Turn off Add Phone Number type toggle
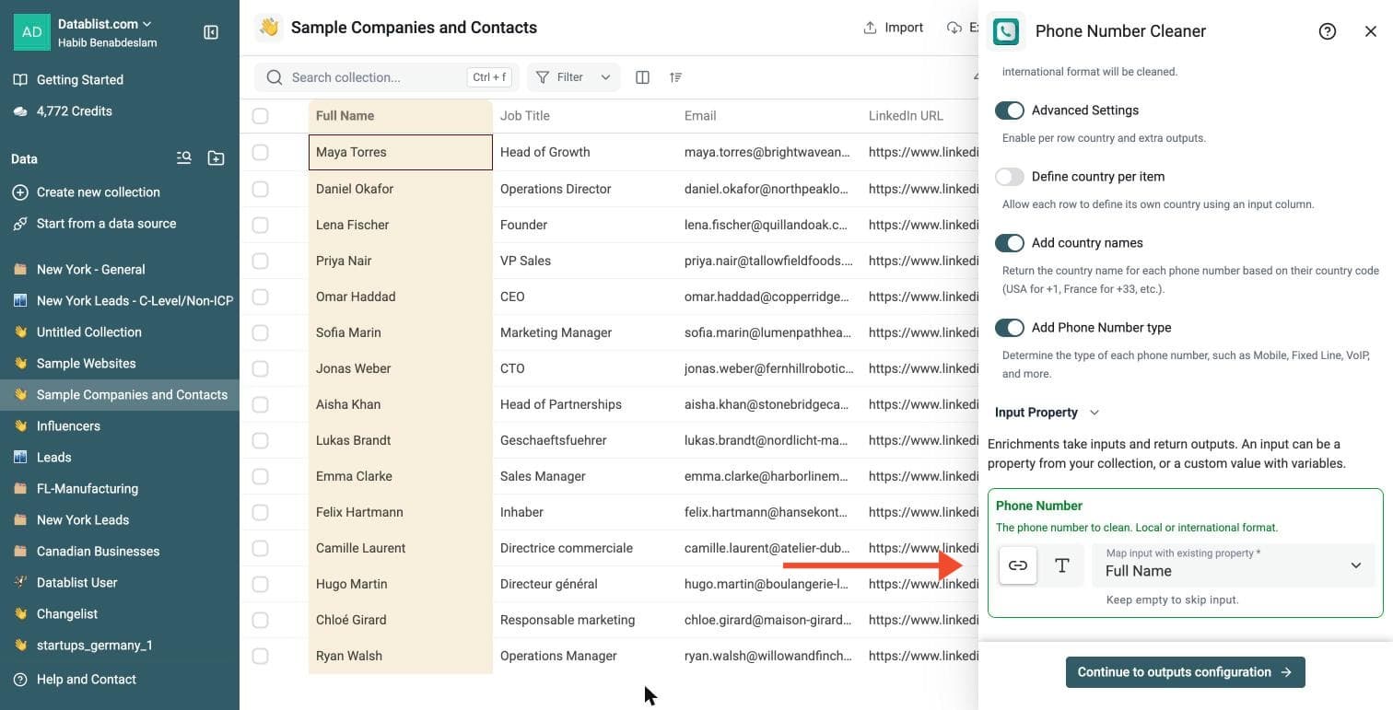Screen dimensions: 1393x710 (1010, 328)
